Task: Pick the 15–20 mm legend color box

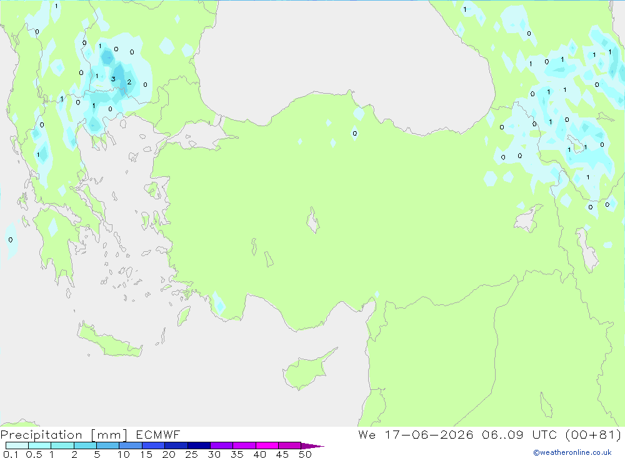Action: coord(154,446)
